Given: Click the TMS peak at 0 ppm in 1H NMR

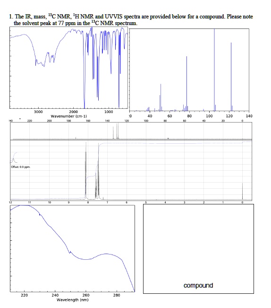Looking at the screenshot, I should point(242,191).
